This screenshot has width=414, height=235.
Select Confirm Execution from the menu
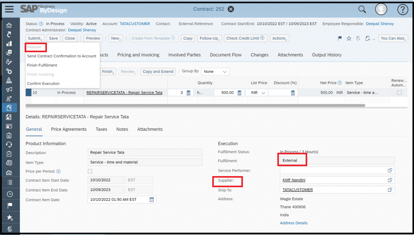click(43, 84)
